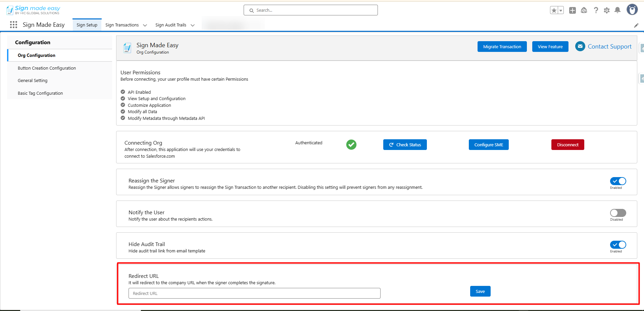The height and width of the screenshot is (311, 644).
Task: Switch to the Sign Setup tab
Action: point(87,25)
